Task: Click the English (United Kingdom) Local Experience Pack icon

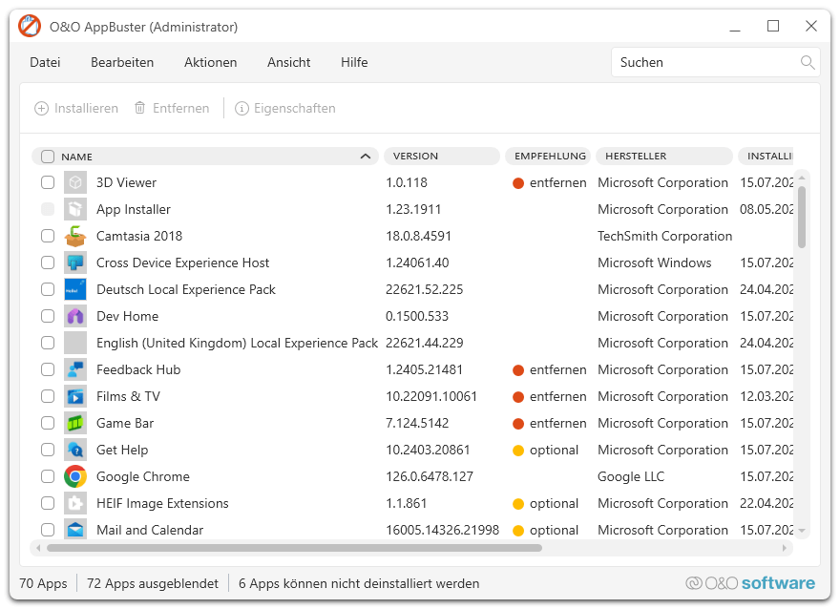Action: [x=75, y=343]
